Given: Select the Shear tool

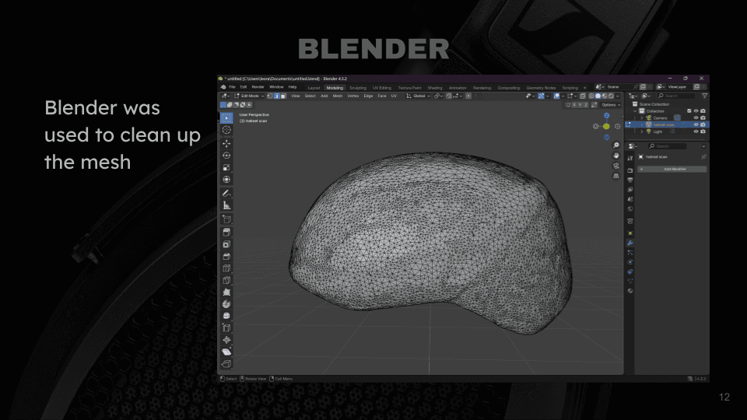Looking at the screenshot, I should 226,352.
